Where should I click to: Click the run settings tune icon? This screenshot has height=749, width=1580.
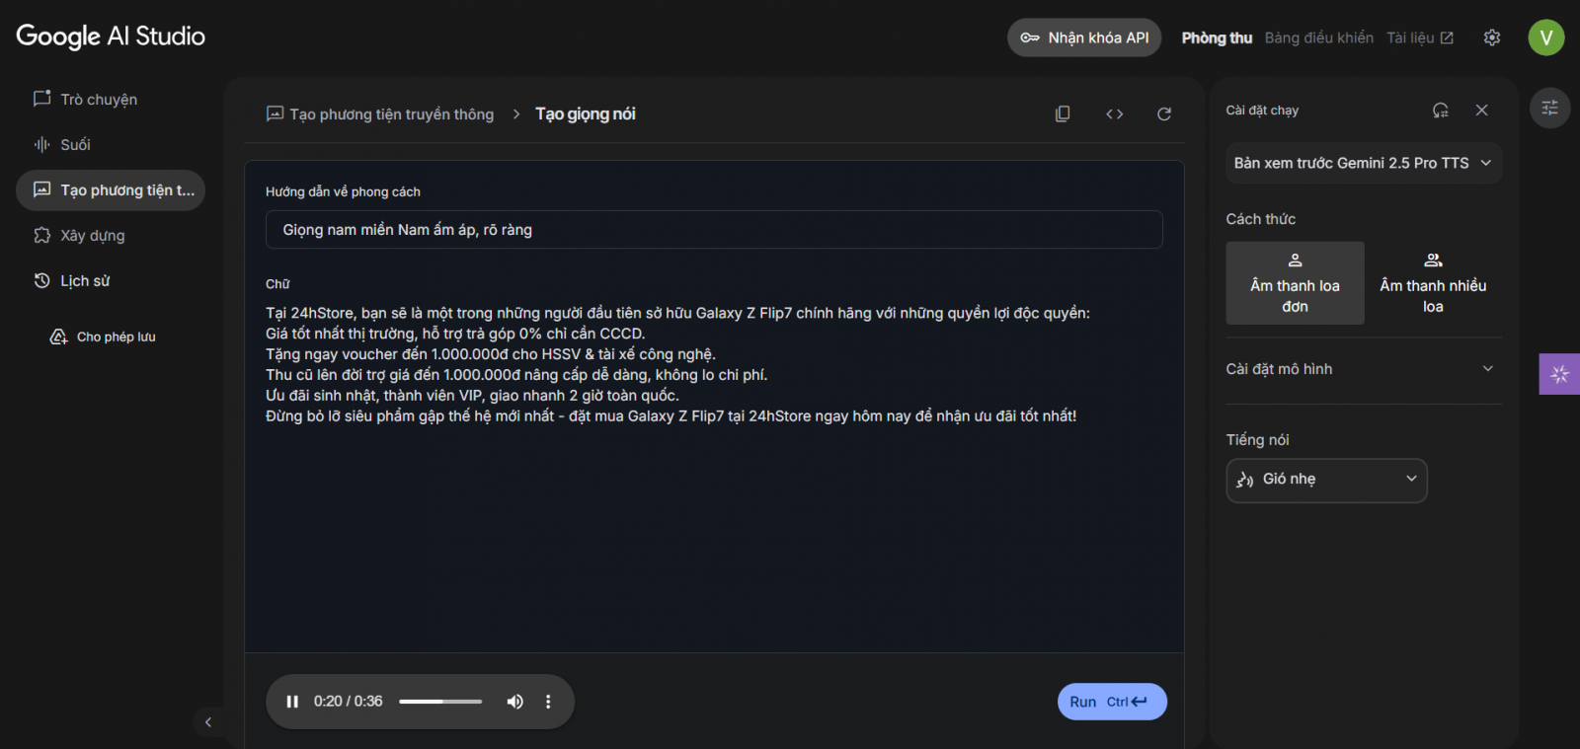(x=1549, y=108)
